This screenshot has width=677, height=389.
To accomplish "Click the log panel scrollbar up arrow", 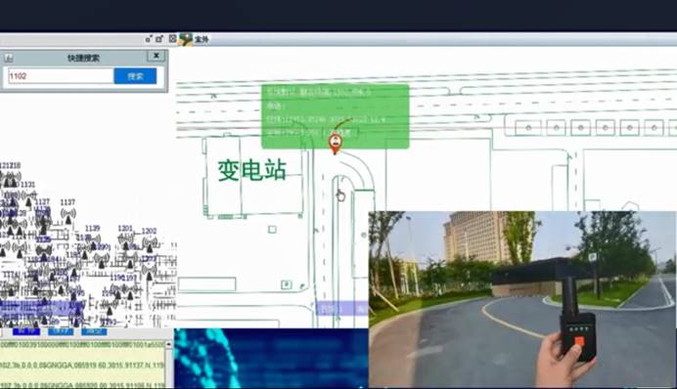I will click(x=169, y=345).
